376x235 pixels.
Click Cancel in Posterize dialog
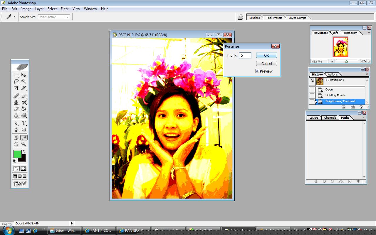point(266,63)
